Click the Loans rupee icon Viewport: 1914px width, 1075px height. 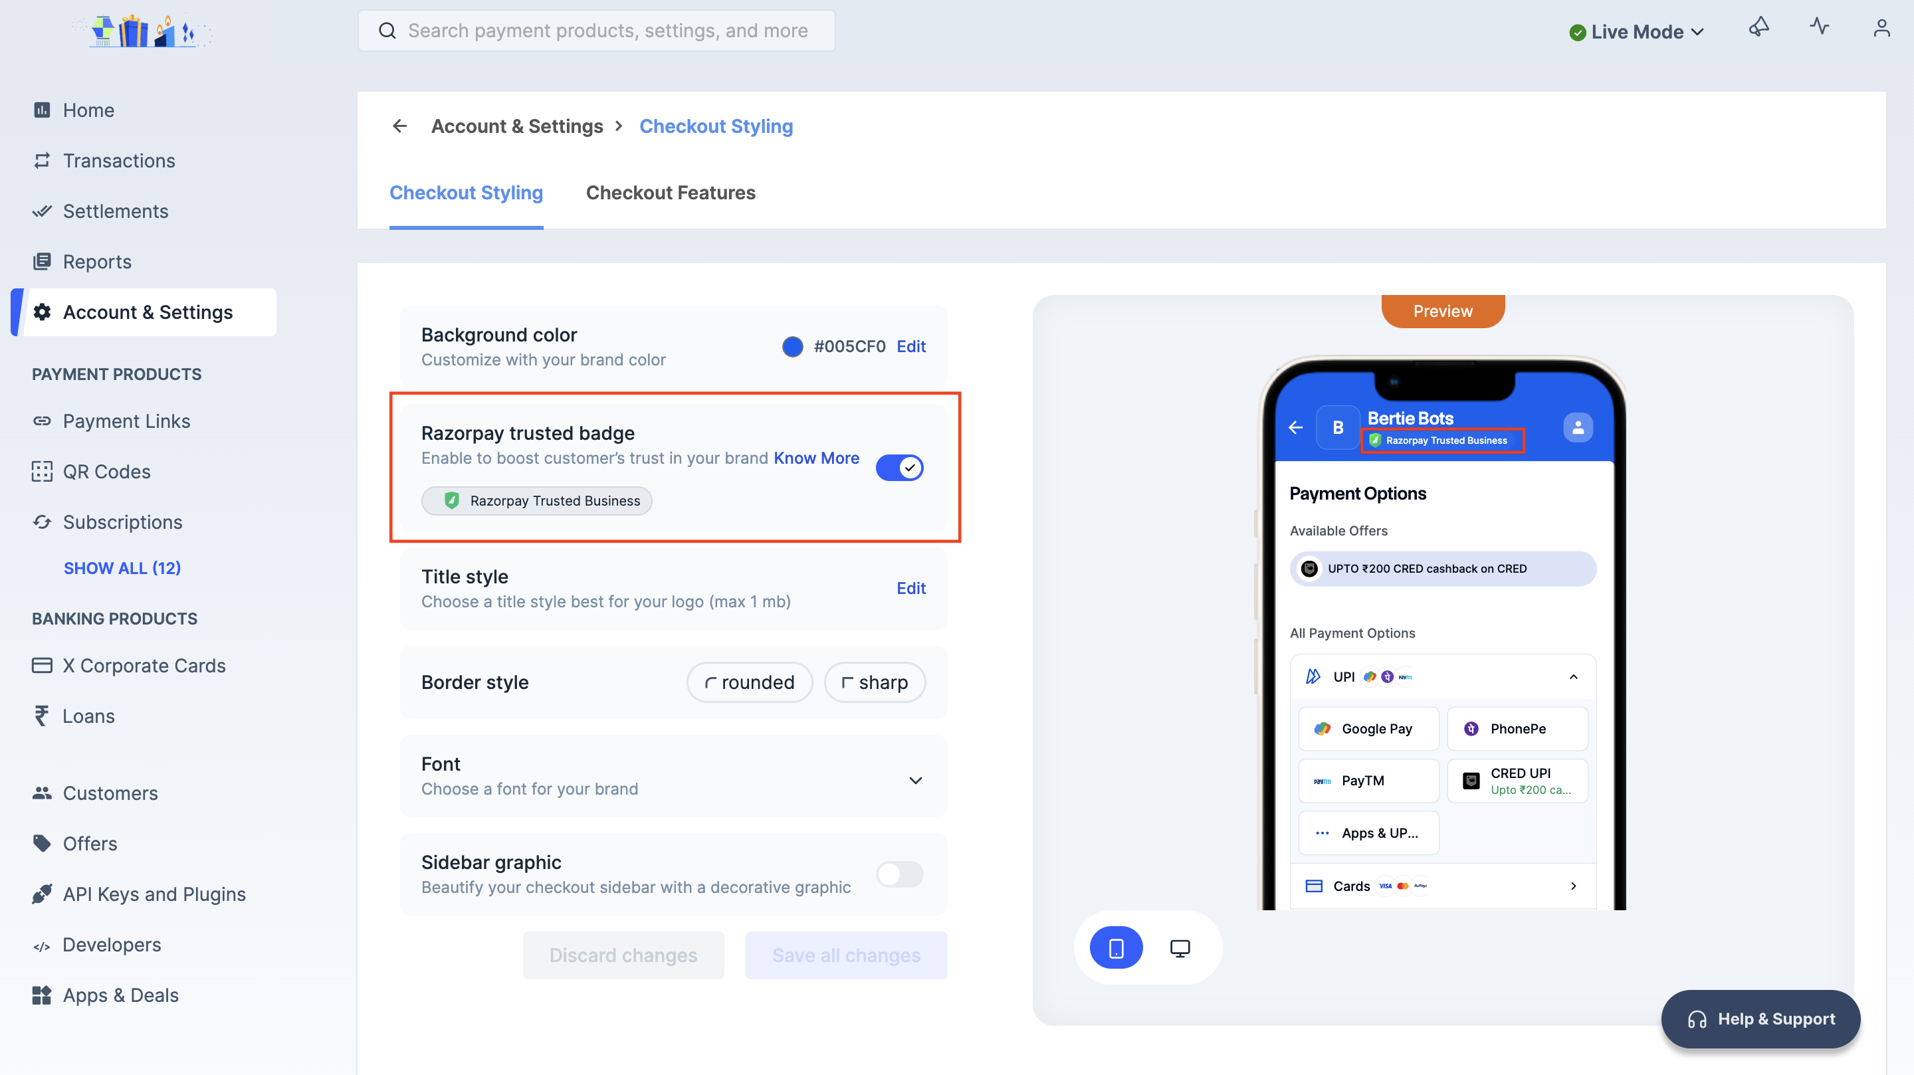(x=42, y=716)
